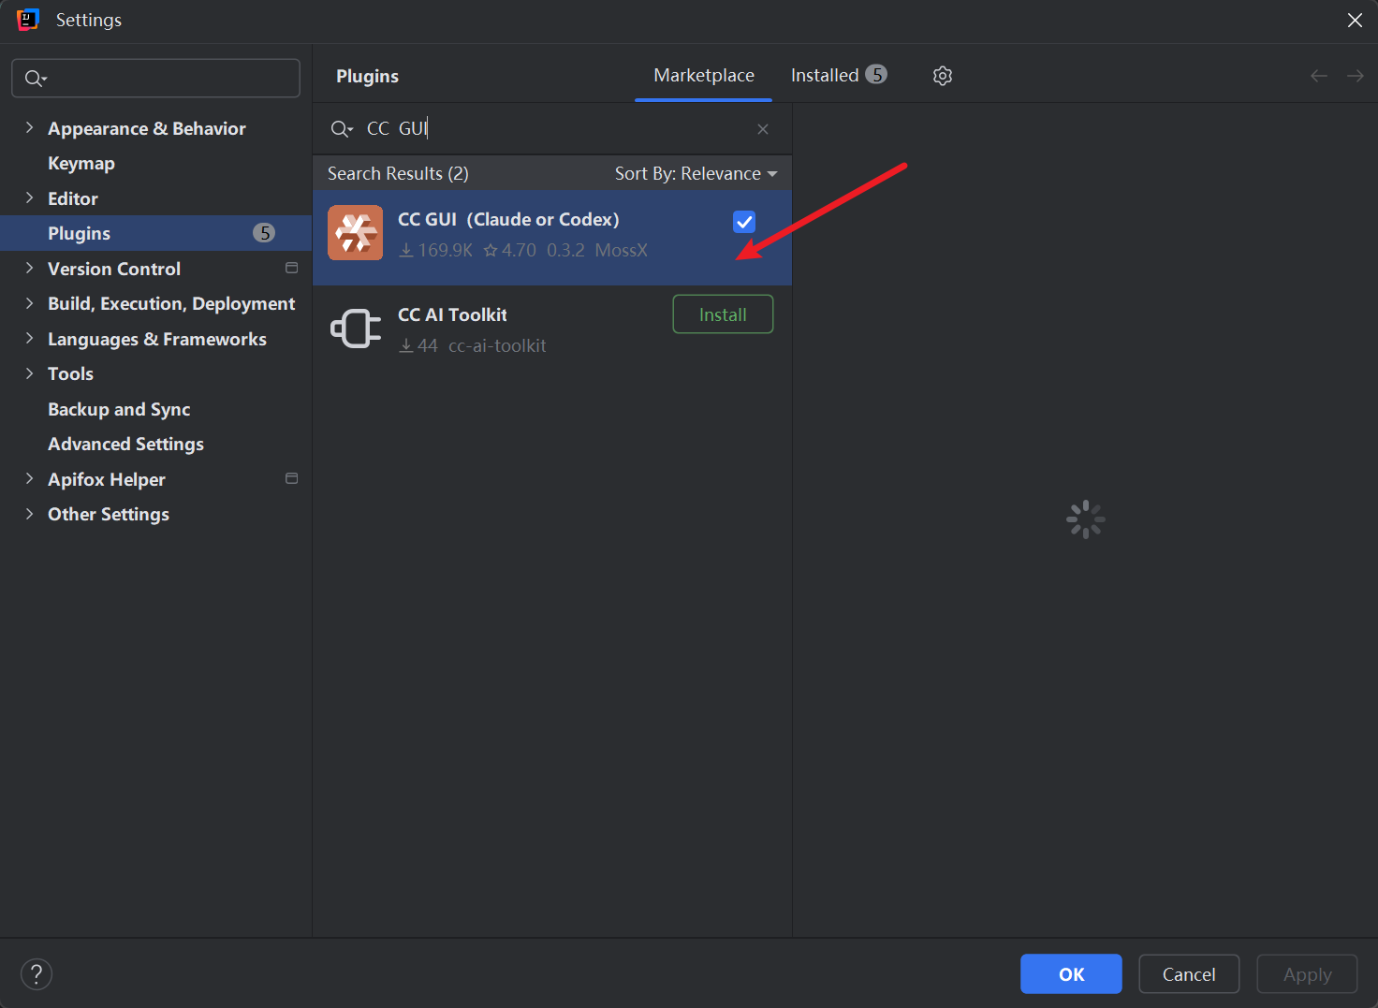1378x1008 pixels.
Task: Select the CC AI Toolkit result title
Action: (452, 315)
